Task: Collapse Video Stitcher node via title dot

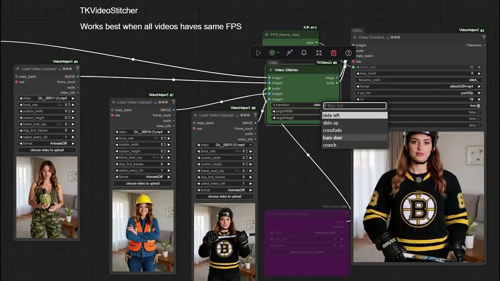Action: tap(270, 70)
